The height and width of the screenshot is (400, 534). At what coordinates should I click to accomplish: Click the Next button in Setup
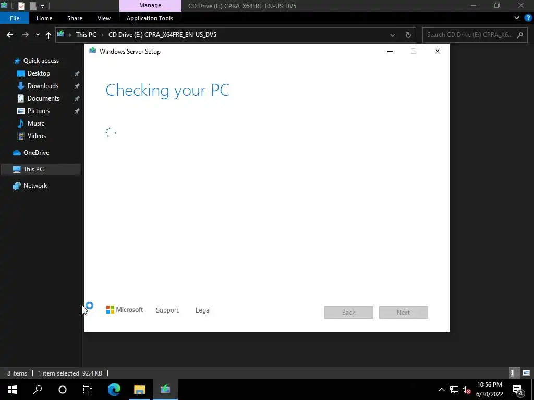click(x=404, y=312)
